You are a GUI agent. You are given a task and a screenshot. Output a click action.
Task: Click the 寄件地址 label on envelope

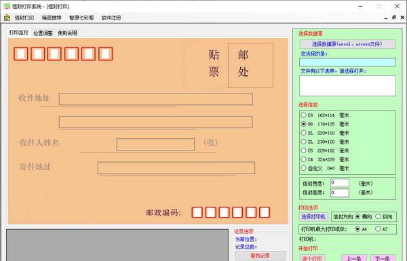(35, 167)
